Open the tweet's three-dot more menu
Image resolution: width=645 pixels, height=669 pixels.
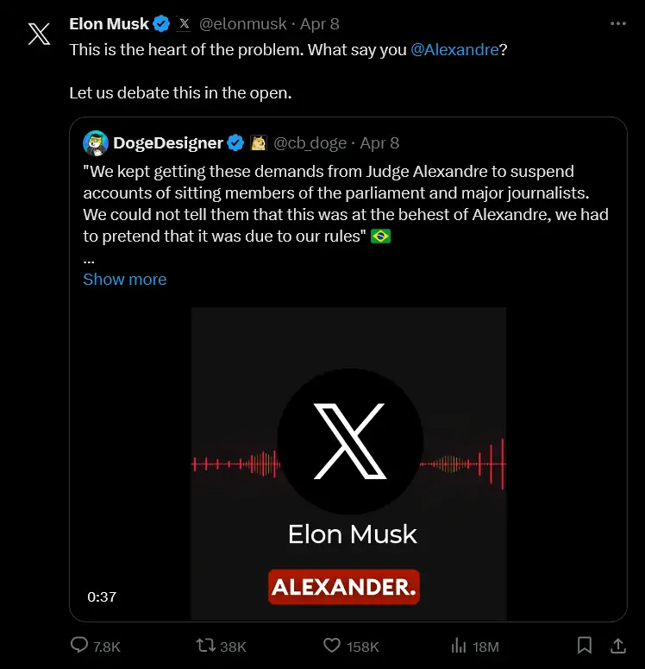(x=616, y=25)
